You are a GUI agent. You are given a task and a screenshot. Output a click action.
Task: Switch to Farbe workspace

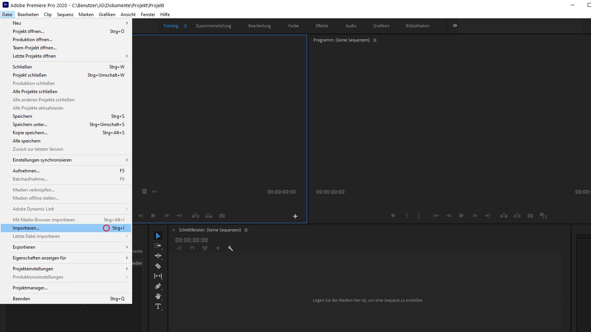point(294,26)
